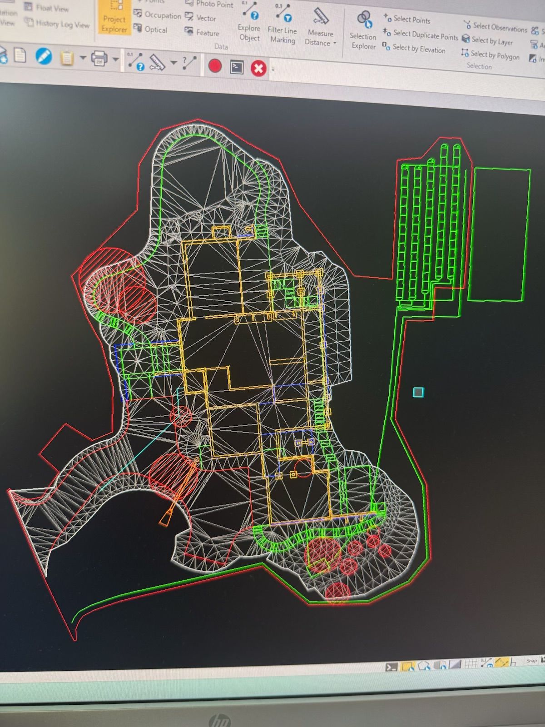Click the blue pencil edit icon
The height and width of the screenshot is (727, 545).
pyautogui.click(x=44, y=57)
